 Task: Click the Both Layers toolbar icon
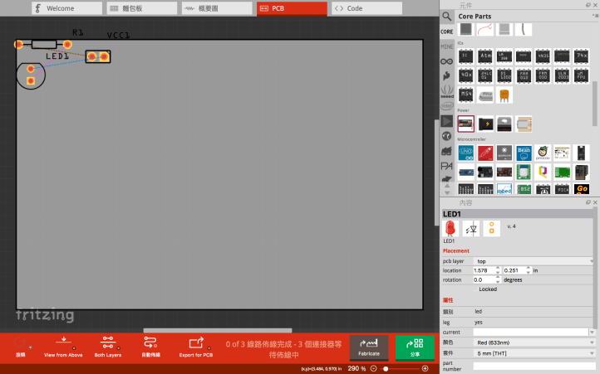(107, 345)
